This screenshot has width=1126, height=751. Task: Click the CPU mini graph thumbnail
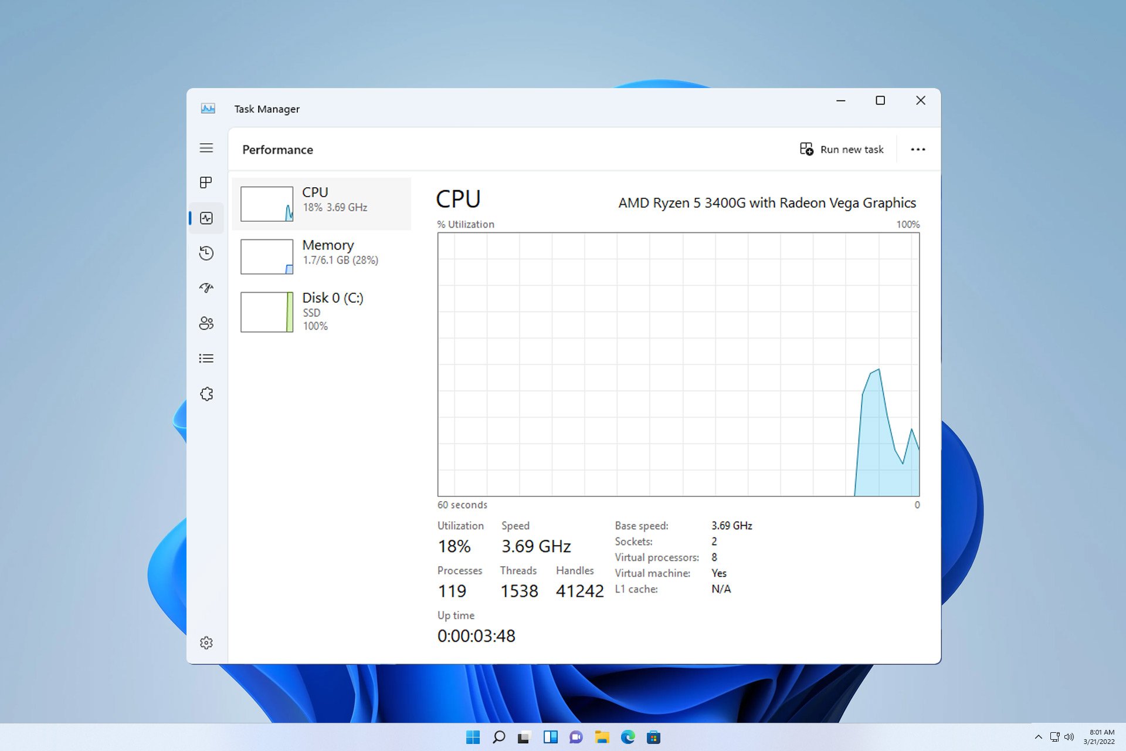point(267,204)
